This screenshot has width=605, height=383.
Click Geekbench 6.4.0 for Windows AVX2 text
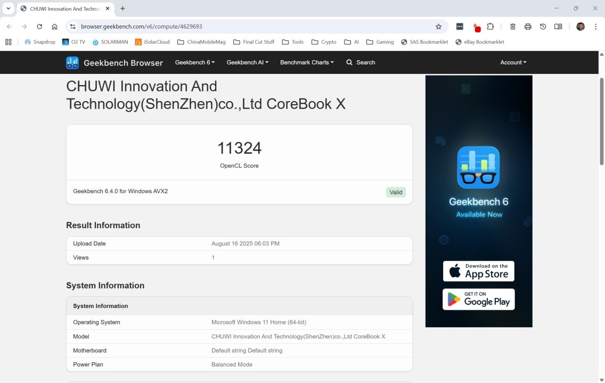[120, 191]
